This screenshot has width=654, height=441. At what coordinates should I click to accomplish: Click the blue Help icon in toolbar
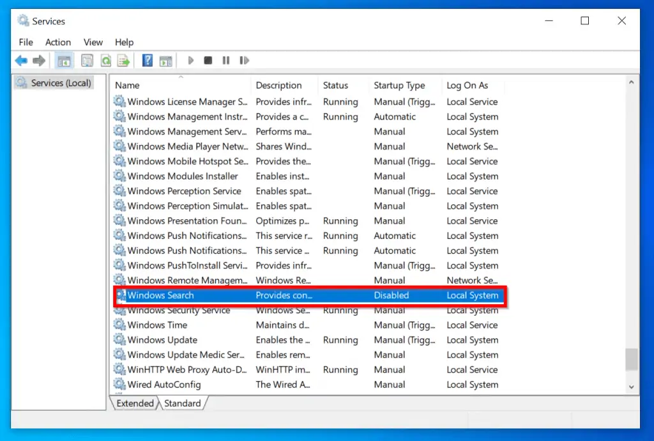(148, 61)
